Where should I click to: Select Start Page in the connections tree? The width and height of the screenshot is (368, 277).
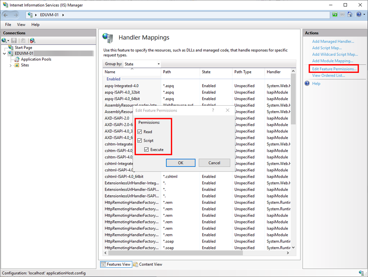pos(23,48)
